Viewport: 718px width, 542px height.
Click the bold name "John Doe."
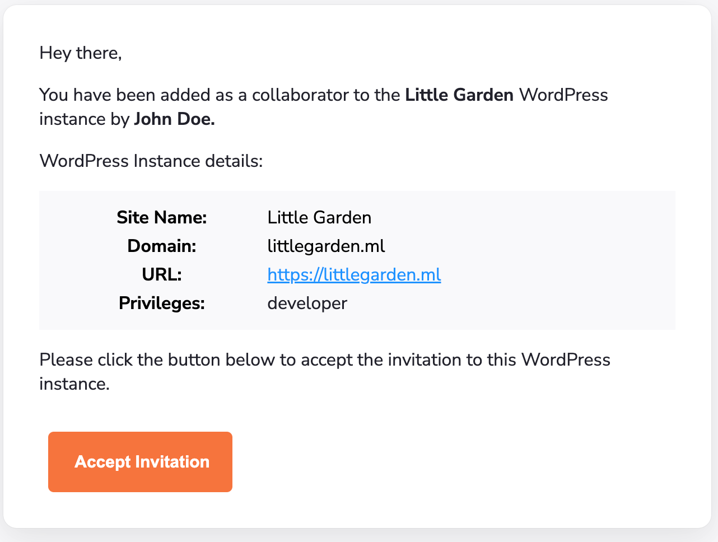[174, 119]
